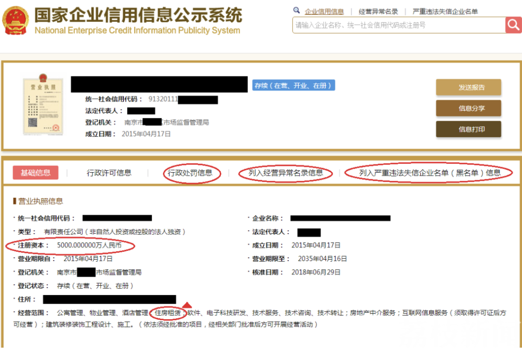Click the national emblem logo
The height and width of the screenshot is (352, 522).
[x=15, y=20]
